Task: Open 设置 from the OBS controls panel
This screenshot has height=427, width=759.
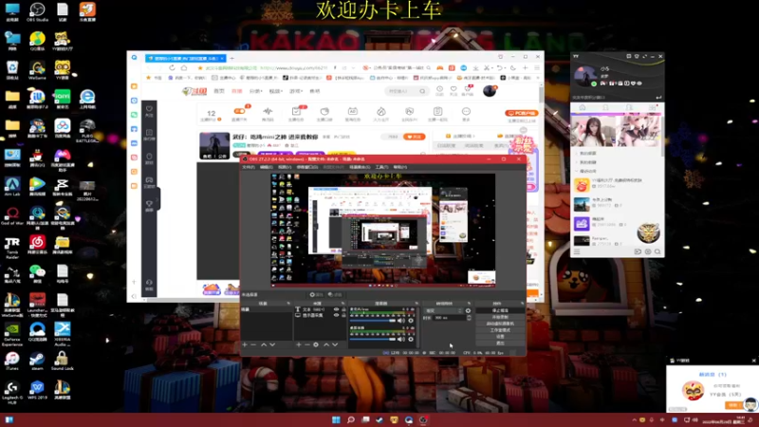Action: coord(500,337)
